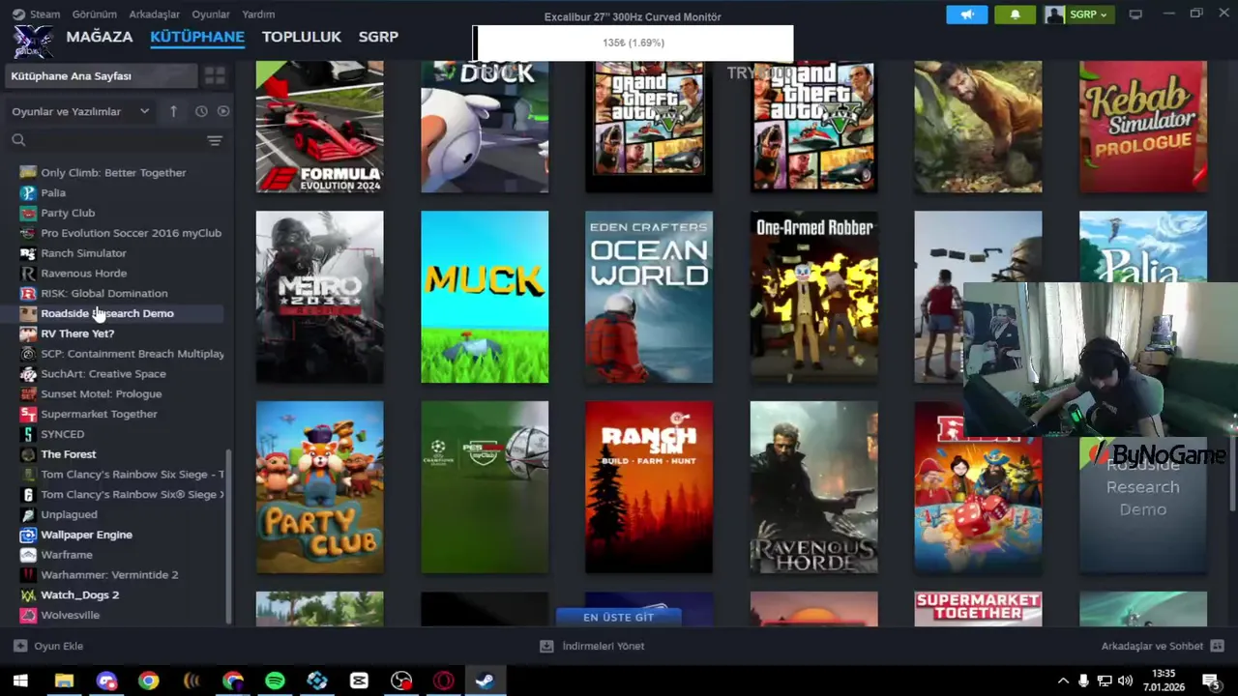Open the Steam announcements megaphone button
Screen dimensions: 1238x696
coord(967,14)
